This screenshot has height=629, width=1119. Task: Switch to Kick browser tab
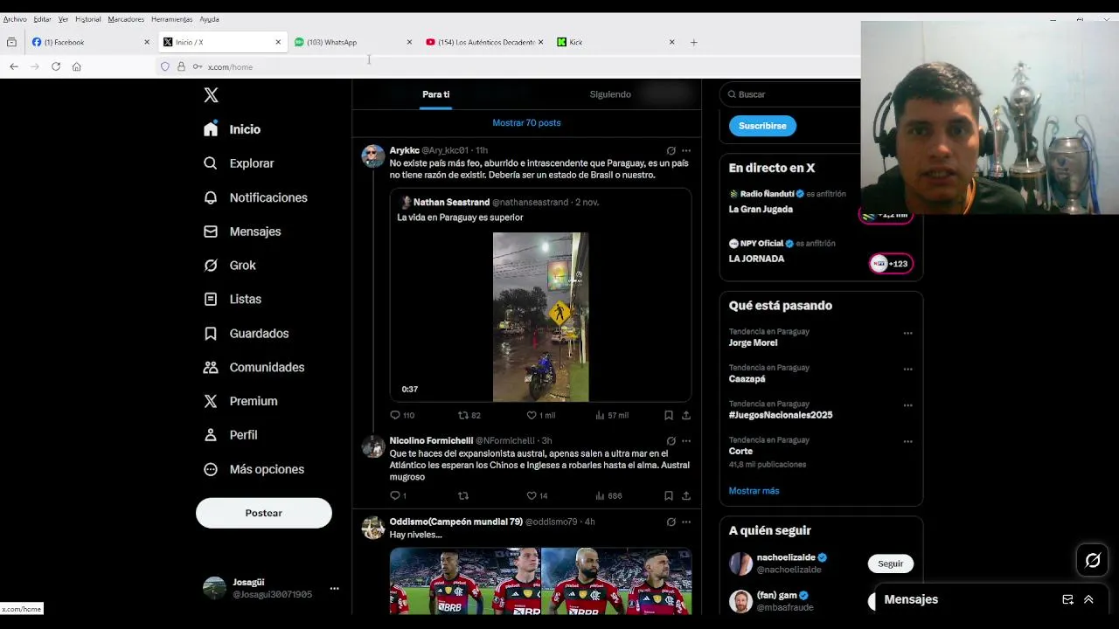(615, 42)
